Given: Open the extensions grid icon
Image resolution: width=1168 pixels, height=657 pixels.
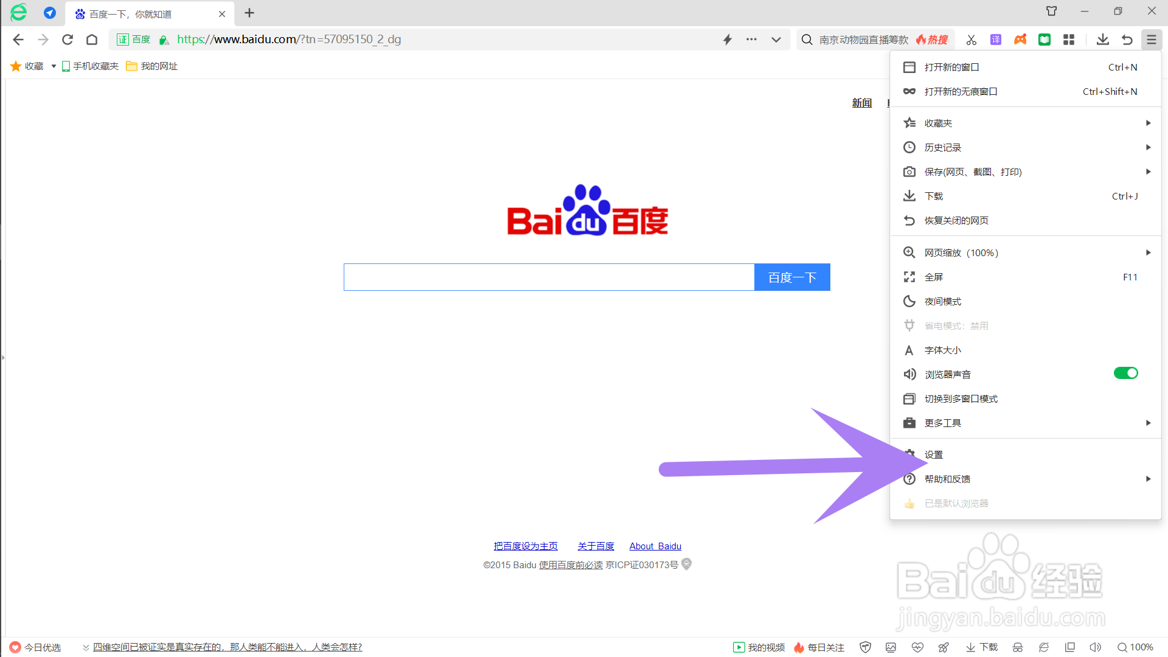Looking at the screenshot, I should coord(1069,40).
